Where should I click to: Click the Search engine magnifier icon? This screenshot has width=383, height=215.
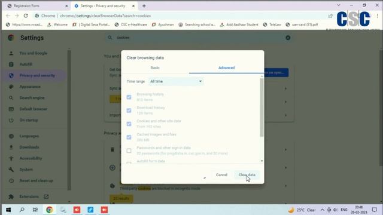(x=11, y=98)
